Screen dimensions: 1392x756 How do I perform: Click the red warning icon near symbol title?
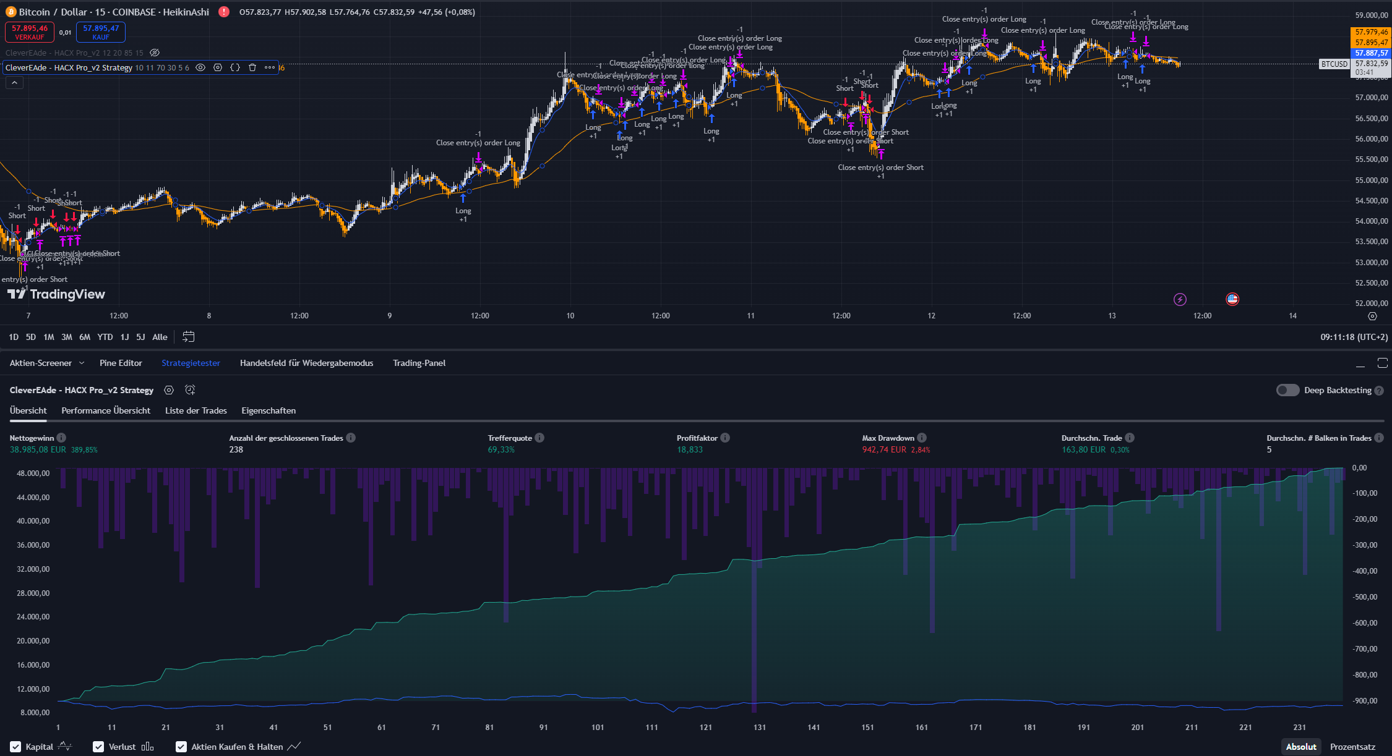[x=224, y=12]
